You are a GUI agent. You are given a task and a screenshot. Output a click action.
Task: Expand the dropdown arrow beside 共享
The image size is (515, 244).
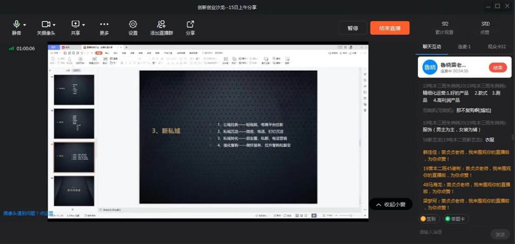pos(84,25)
